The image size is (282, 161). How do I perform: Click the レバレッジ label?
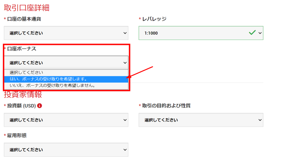click(x=154, y=19)
